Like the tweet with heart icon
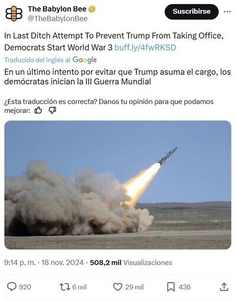The height and width of the screenshot is (302, 236). [117, 287]
